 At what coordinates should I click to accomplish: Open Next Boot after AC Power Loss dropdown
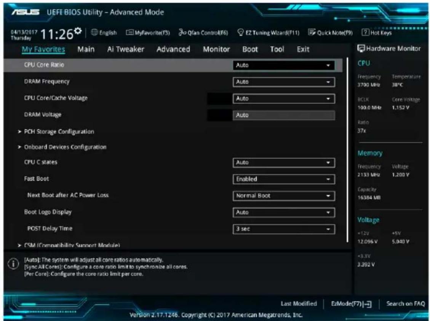click(284, 196)
